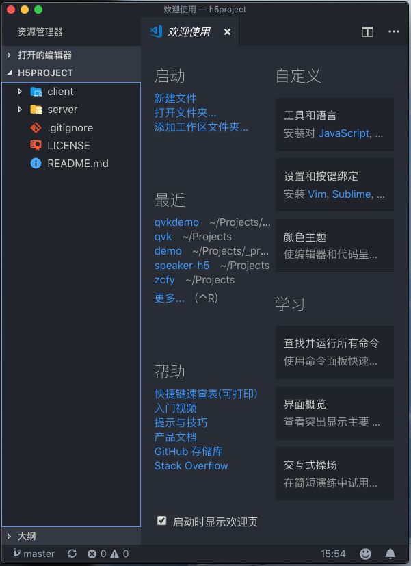Open recent project speaker-h5
This screenshot has height=566, width=411.
tap(182, 266)
